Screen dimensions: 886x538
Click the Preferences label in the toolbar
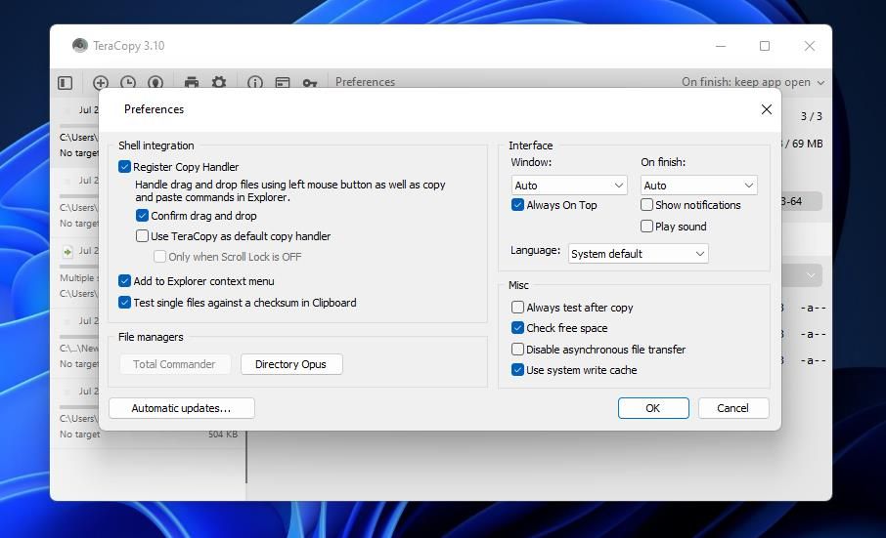[x=365, y=82]
